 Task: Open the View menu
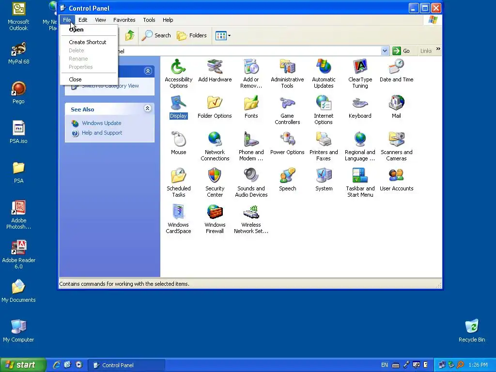100,19
